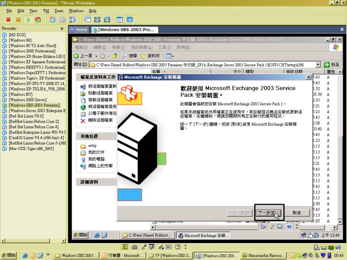The height and width of the screenshot is (260, 347).
Task: Click the guest Explorer Up folder icon
Action: pos(115,56)
